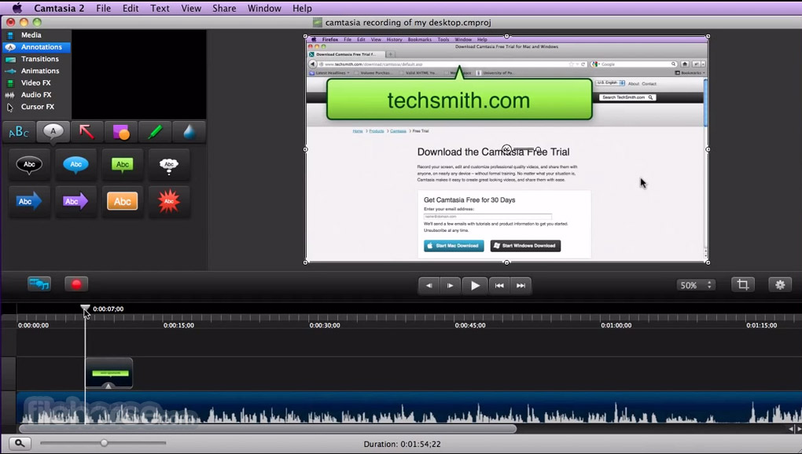
Task: Click the red record button
Action: (x=76, y=284)
